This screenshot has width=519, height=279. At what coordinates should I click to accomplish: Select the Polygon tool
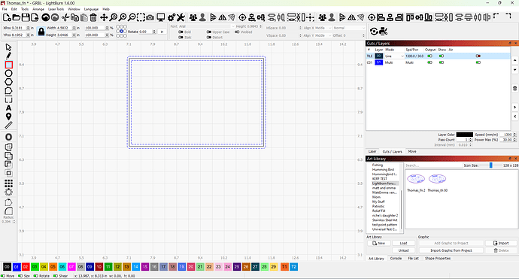tap(8, 82)
